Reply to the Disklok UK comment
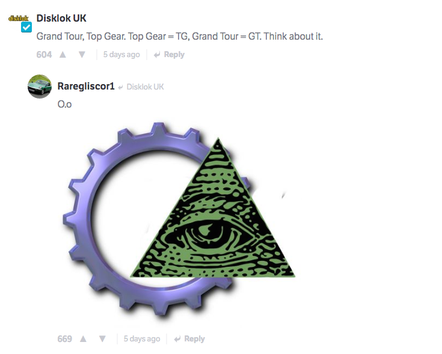442x354 pixels. (169, 54)
